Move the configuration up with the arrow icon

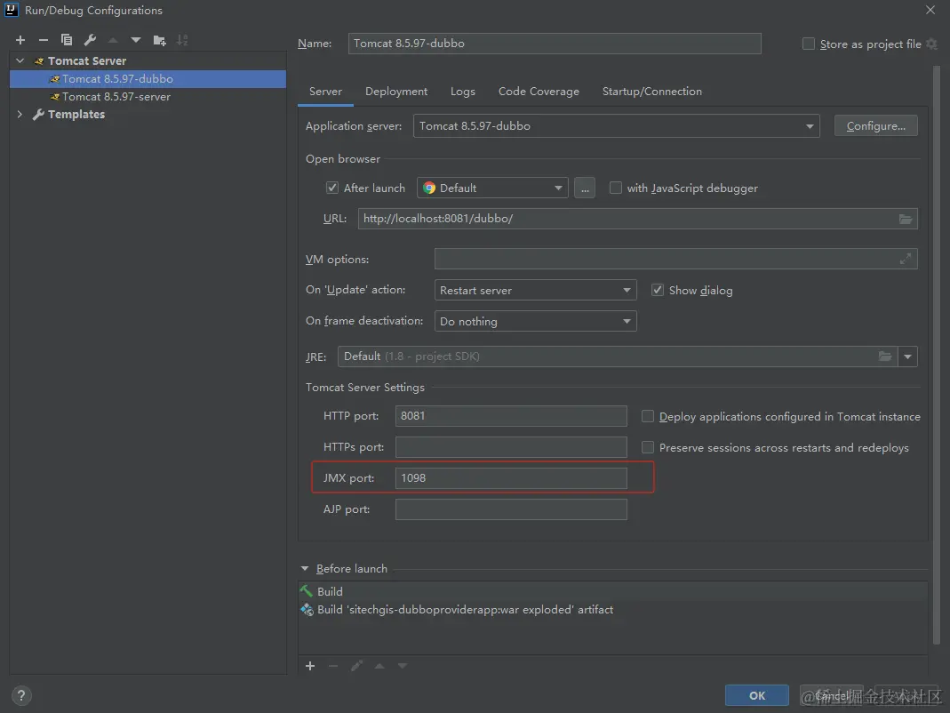(x=113, y=40)
